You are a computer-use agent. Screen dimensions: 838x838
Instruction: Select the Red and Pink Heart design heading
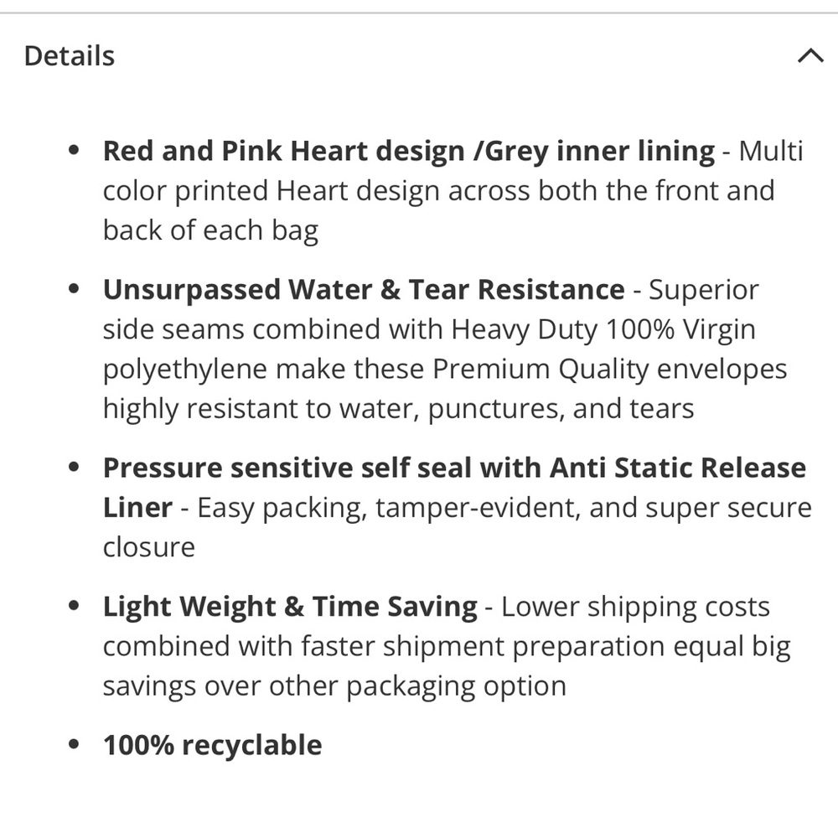pos(409,151)
